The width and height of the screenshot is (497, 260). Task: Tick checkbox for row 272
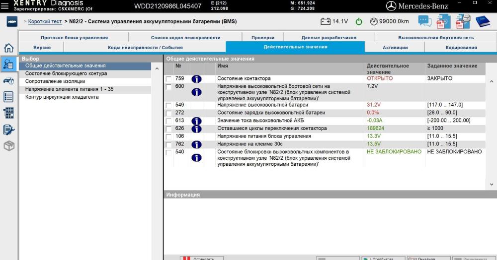[x=168, y=113]
